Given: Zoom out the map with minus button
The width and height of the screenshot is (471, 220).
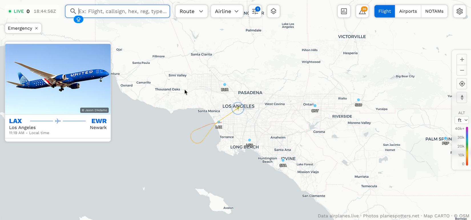Looking at the screenshot, I should pyautogui.click(x=462, y=70).
